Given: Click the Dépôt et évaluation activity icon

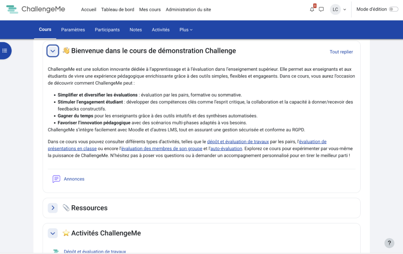Looking at the screenshot, I should pyautogui.click(x=56, y=251).
